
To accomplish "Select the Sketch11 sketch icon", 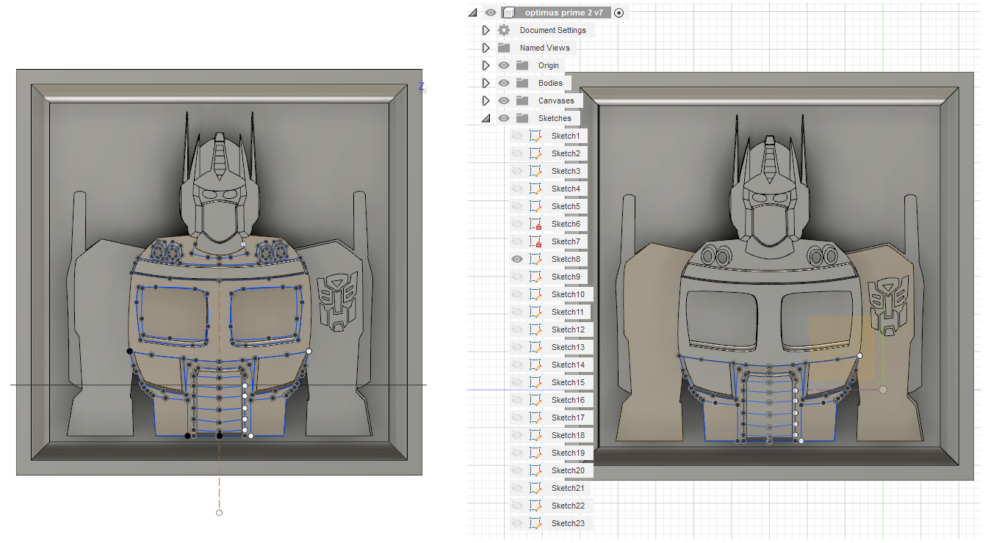I will pyautogui.click(x=535, y=312).
